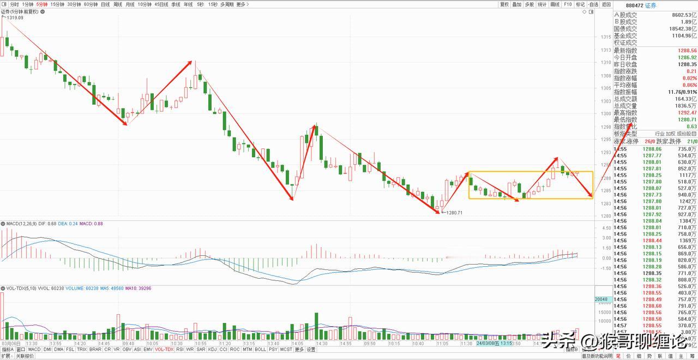Click the 统计 statistics button
698x360 pixels.
[542, 4]
